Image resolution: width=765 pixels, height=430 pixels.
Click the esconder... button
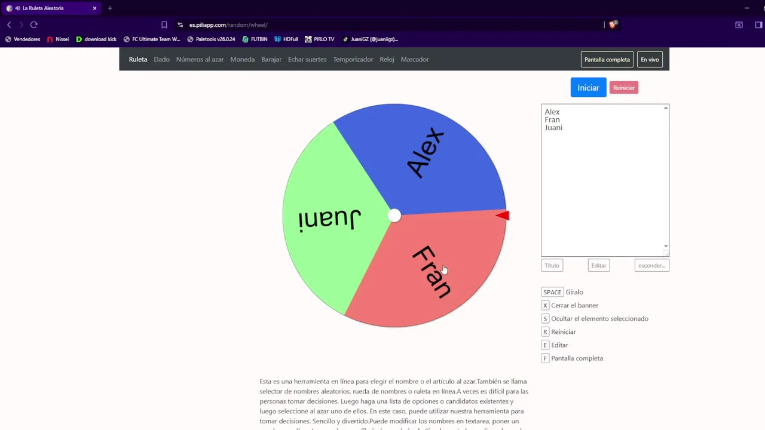652,266
